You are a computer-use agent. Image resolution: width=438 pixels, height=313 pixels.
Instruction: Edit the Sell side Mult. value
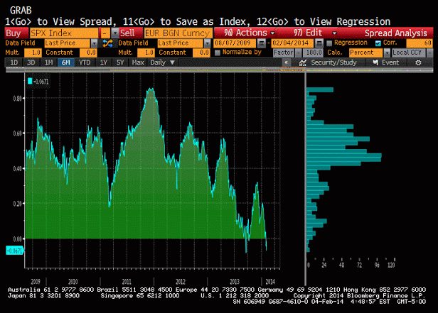146,53
